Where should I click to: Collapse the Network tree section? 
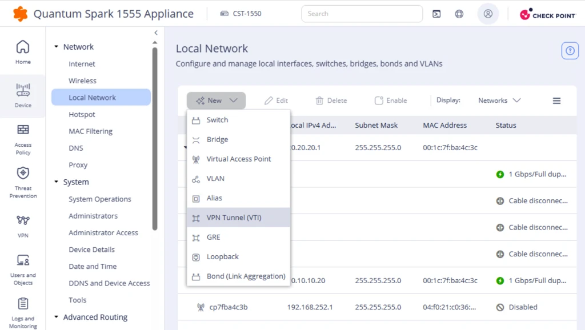pyautogui.click(x=57, y=47)
